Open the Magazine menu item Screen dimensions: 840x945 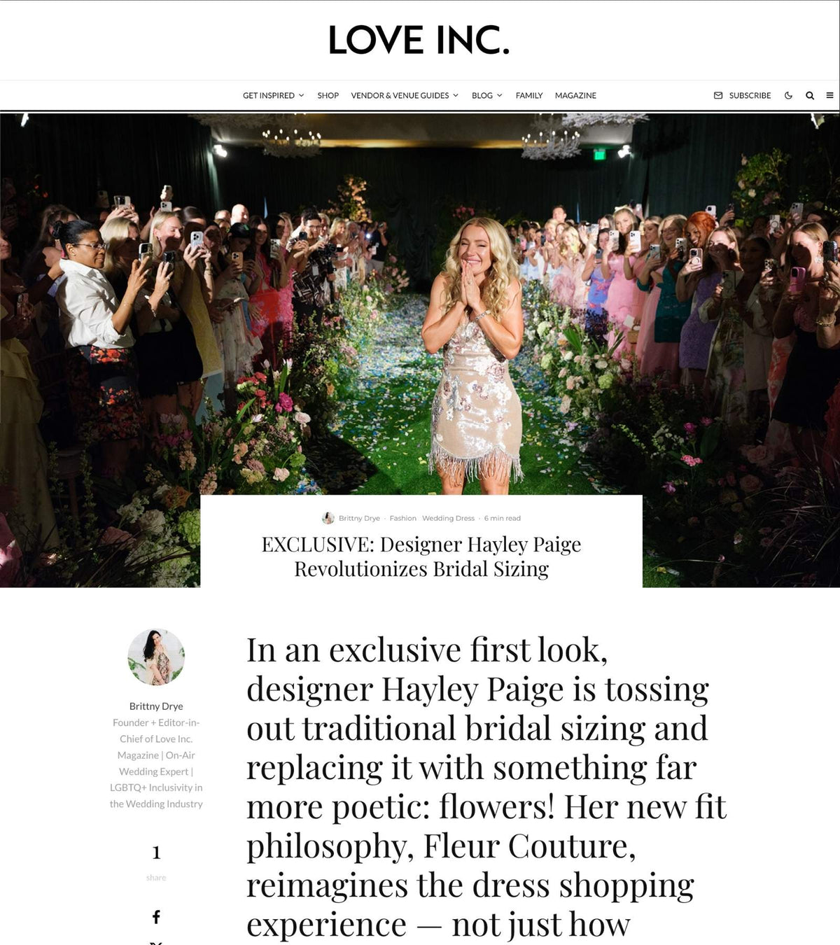pyautogui.click(x=575, y=95)
